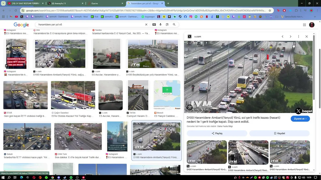
Task: Go back with browser back arrow
Action: pyautogui.click(x=4, y=10)
